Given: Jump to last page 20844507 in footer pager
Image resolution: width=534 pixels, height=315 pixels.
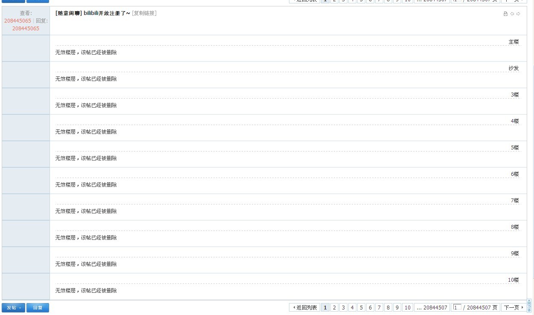Looking at the screenshot, I should tap(432, 307).
